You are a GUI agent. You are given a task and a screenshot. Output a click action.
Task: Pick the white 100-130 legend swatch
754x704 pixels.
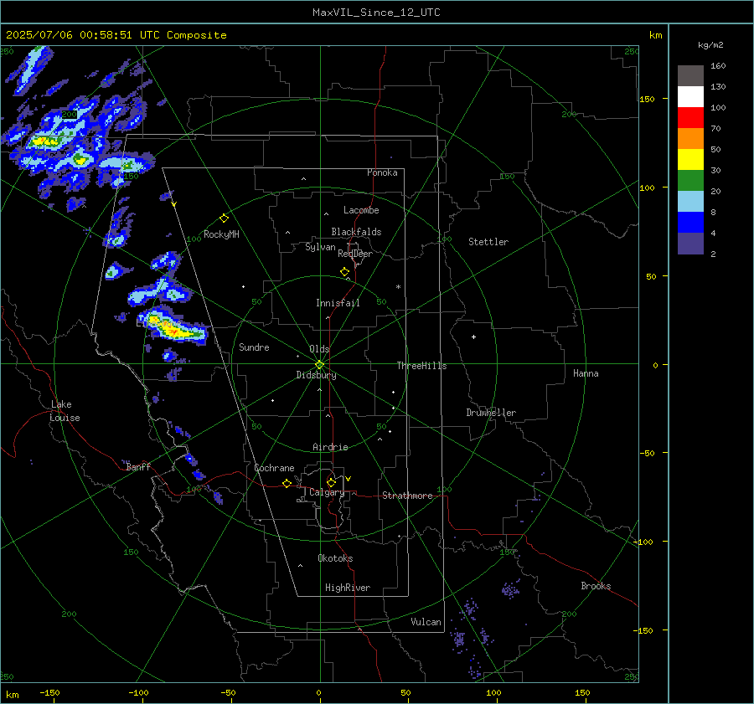[690, 96]
